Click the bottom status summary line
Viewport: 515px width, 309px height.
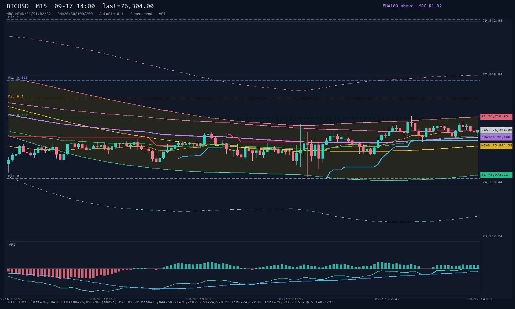(170, 302)
